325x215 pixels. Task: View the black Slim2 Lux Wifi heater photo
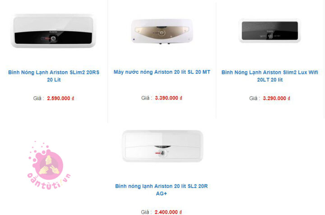[x=269, y=30]
